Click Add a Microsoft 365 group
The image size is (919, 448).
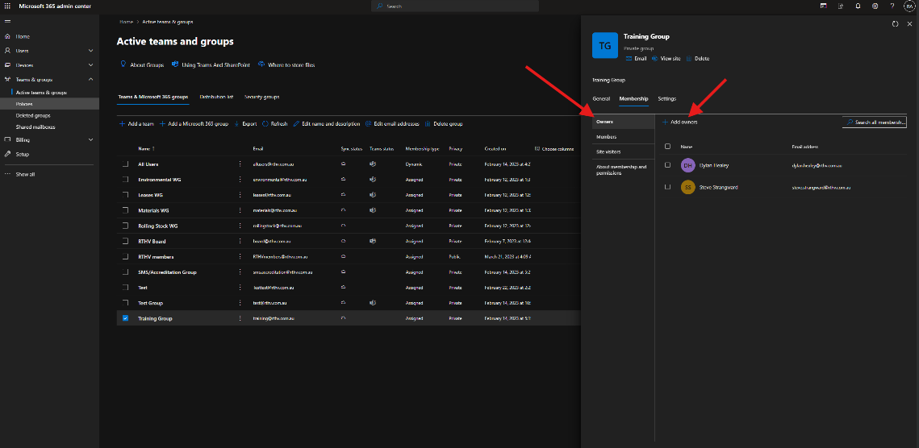tap(194, 124)
